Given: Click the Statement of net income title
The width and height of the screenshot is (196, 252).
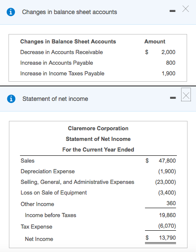Looking at the screenshot, I should tap(55, 99).
